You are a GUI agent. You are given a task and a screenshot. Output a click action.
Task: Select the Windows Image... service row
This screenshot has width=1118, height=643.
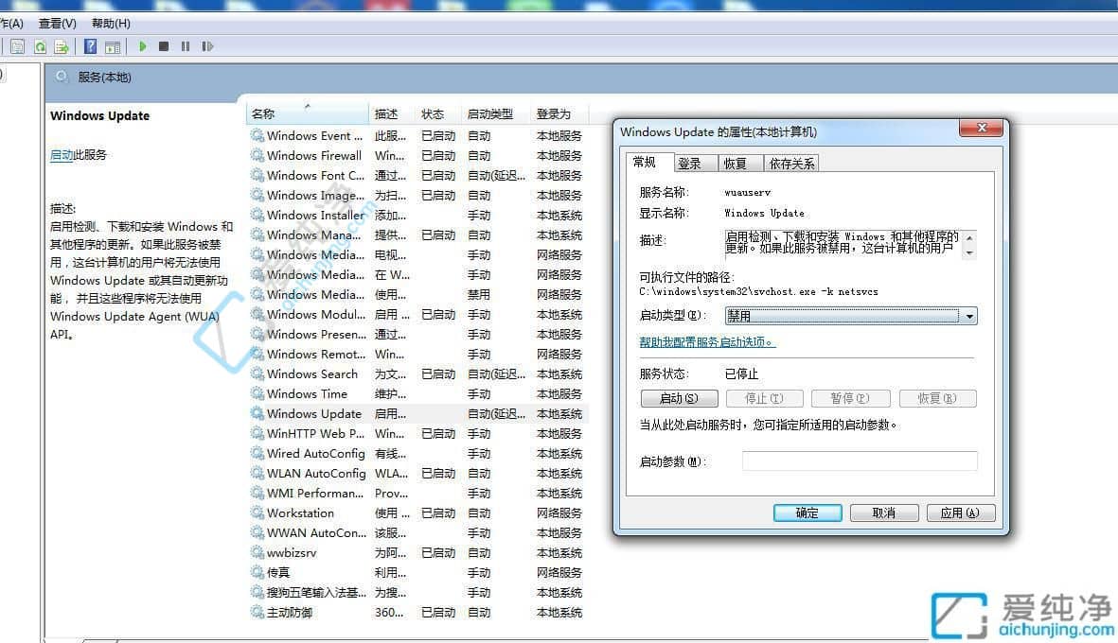417,195
